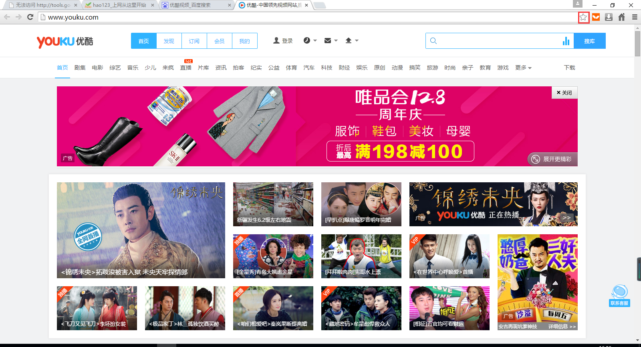Open the 飞刀又见飞刀 李坏扮女装 thumbnail

97,308
